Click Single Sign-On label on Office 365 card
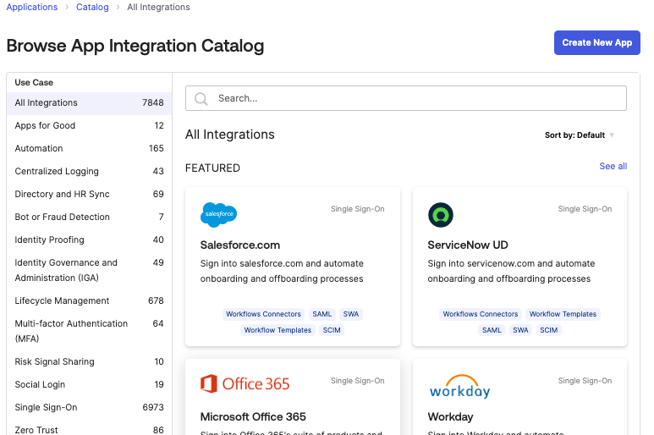The width and height of the screenshot is (654, 435). coord(357,381)
